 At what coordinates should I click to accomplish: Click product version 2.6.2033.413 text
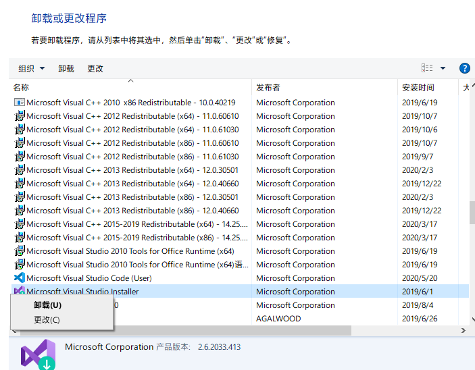pyautogui.click(x=220, y=347)
